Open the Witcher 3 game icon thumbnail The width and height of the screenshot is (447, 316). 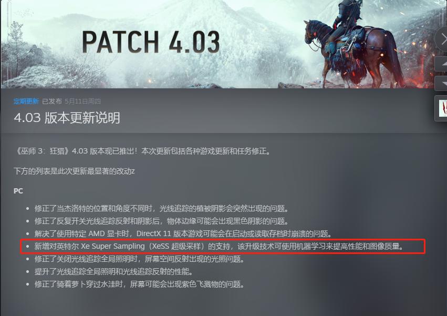pos(441,108)
